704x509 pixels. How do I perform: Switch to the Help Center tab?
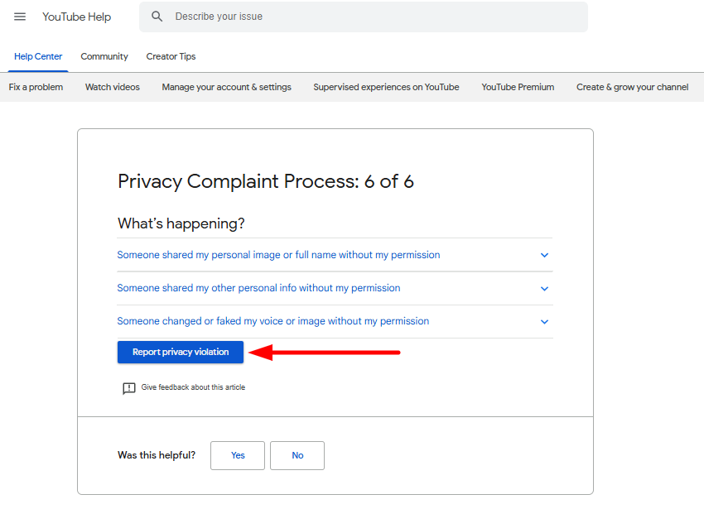38,56
